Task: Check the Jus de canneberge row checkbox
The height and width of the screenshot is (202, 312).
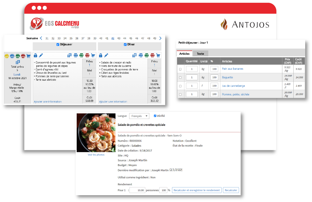Action: [180, 86]
